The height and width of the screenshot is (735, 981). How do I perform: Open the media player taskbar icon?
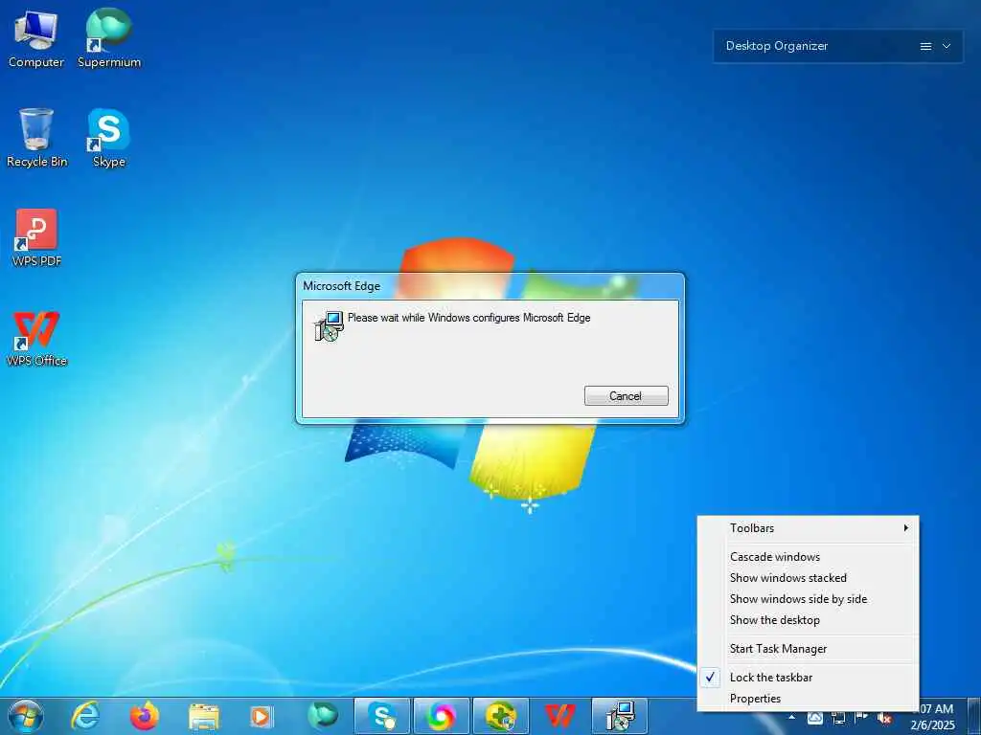coord(262,717)
